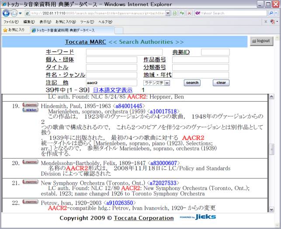
Task: Click the title badge for Hindemith entry
Action: (30, 110)
